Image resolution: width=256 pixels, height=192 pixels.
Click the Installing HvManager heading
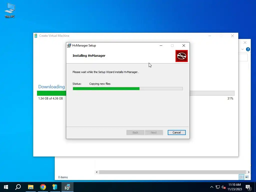pos(89,56)
